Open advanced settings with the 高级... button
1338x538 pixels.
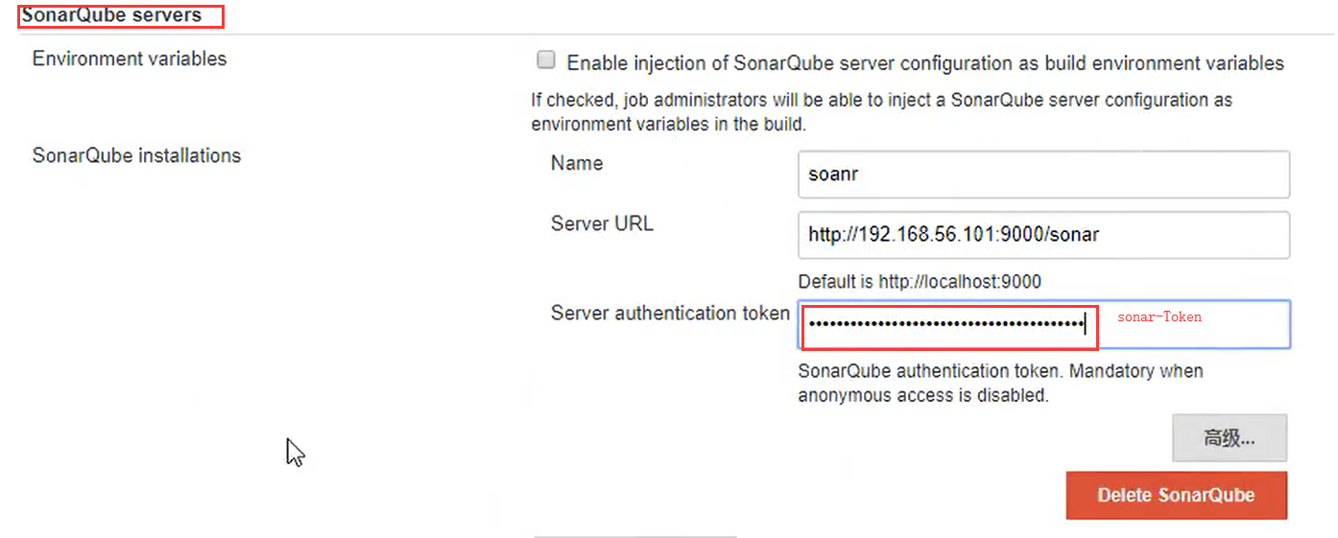[x=1229, y=439]
